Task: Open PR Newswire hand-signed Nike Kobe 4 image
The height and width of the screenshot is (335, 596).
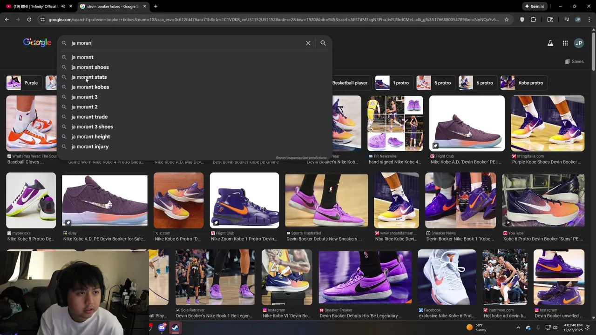Action: click(395, 123)
